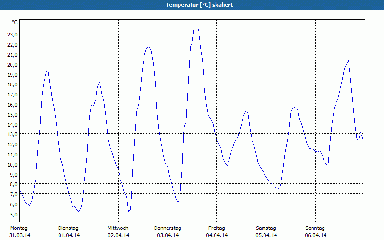
Task: Select the °C unit label
Action: (x=15, y=22)
